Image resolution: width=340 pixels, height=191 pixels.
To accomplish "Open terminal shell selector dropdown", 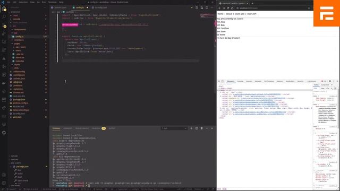I will tap(174, 128).
